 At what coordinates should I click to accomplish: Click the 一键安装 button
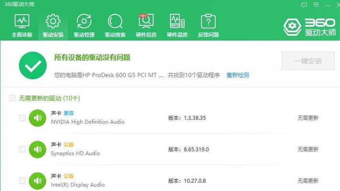pyautogui.click(x=308, y=61)
